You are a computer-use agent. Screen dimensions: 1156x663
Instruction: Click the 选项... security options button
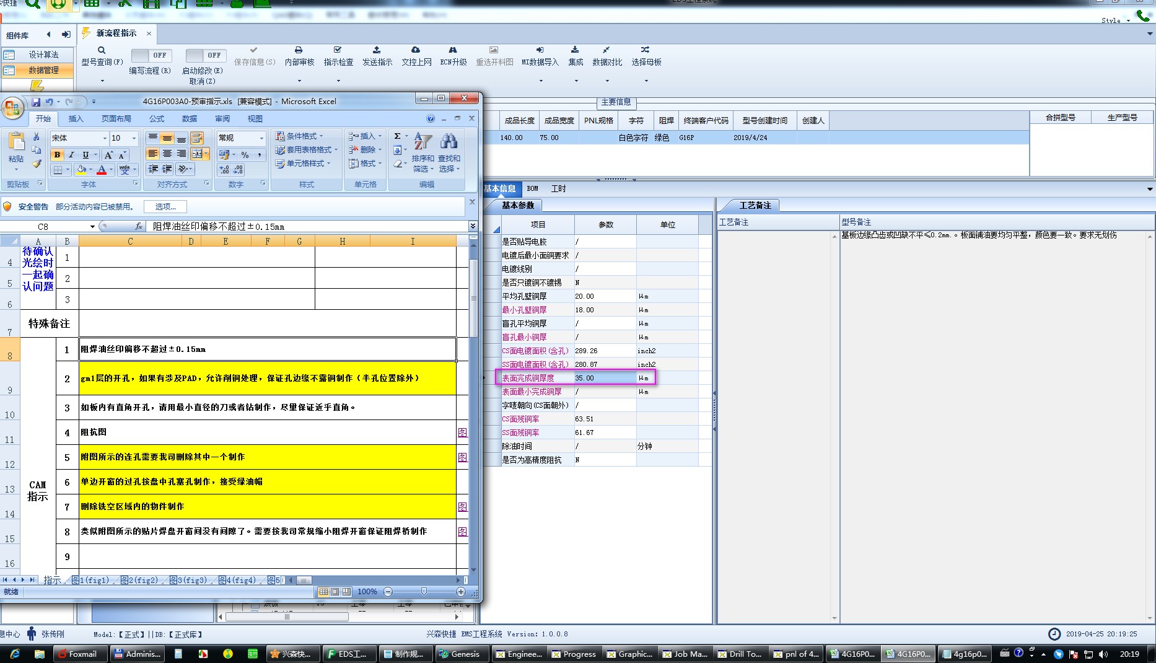(165, 207)
